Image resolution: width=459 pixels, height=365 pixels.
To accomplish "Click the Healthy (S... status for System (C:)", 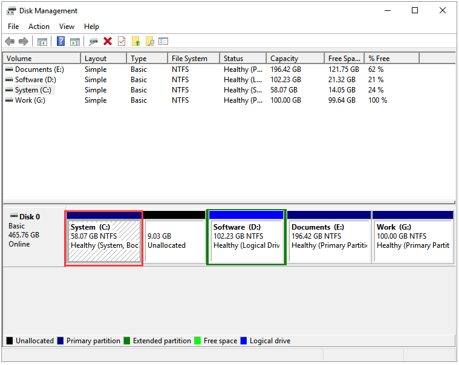I will (243, 90).
